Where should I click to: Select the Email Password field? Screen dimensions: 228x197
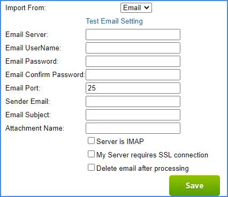[133, 61]
